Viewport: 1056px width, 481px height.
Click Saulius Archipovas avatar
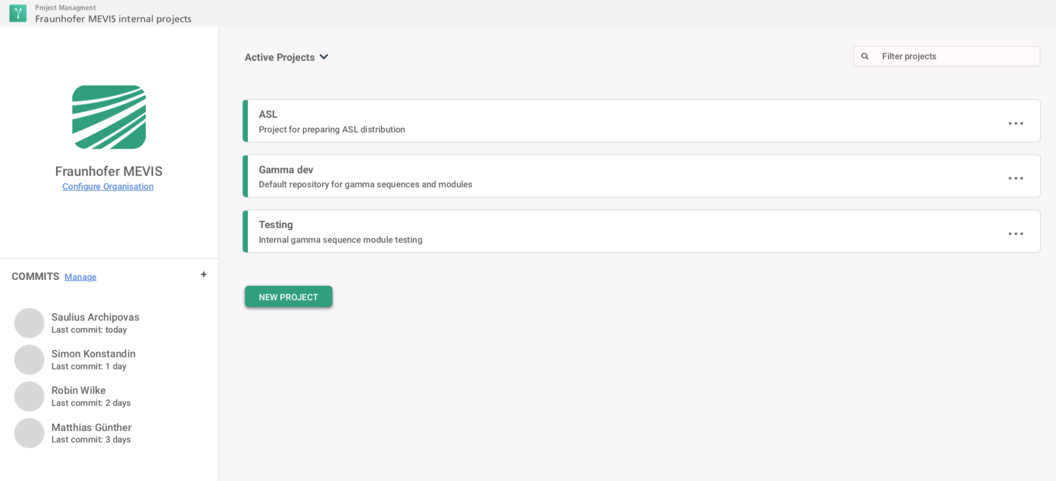pyautogui.click(x=29, y=323)
